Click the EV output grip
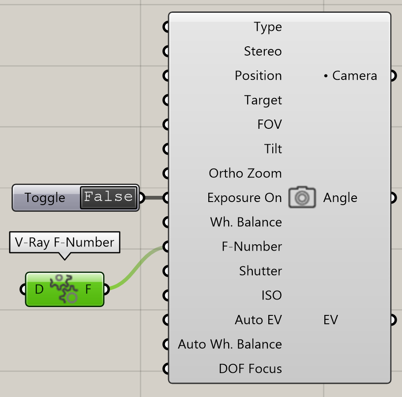 (x=394, y=320)
